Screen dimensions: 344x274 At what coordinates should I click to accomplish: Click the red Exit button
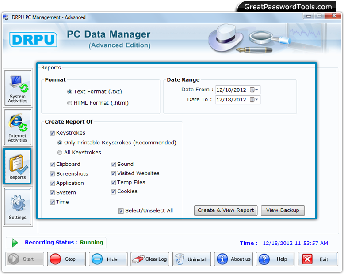coord(317,259)
